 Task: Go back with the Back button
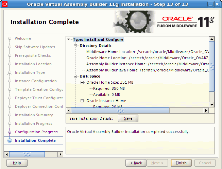click(x=136, y=163)
